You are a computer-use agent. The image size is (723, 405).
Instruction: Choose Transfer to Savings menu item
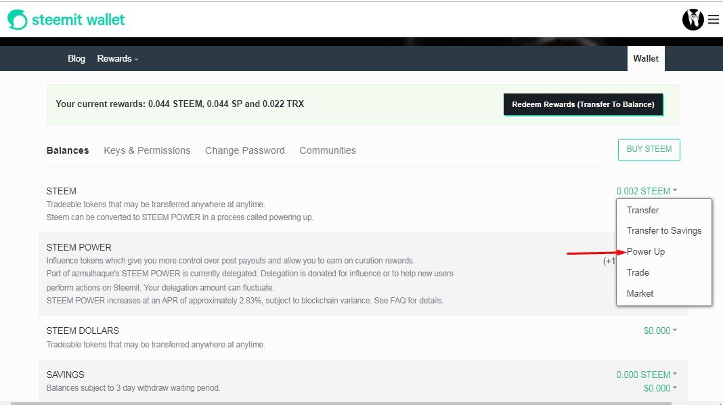[663, 231]
